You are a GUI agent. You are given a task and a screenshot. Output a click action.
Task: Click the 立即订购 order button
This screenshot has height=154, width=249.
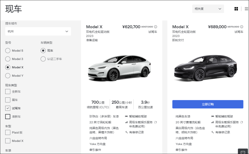coord(207,104)
